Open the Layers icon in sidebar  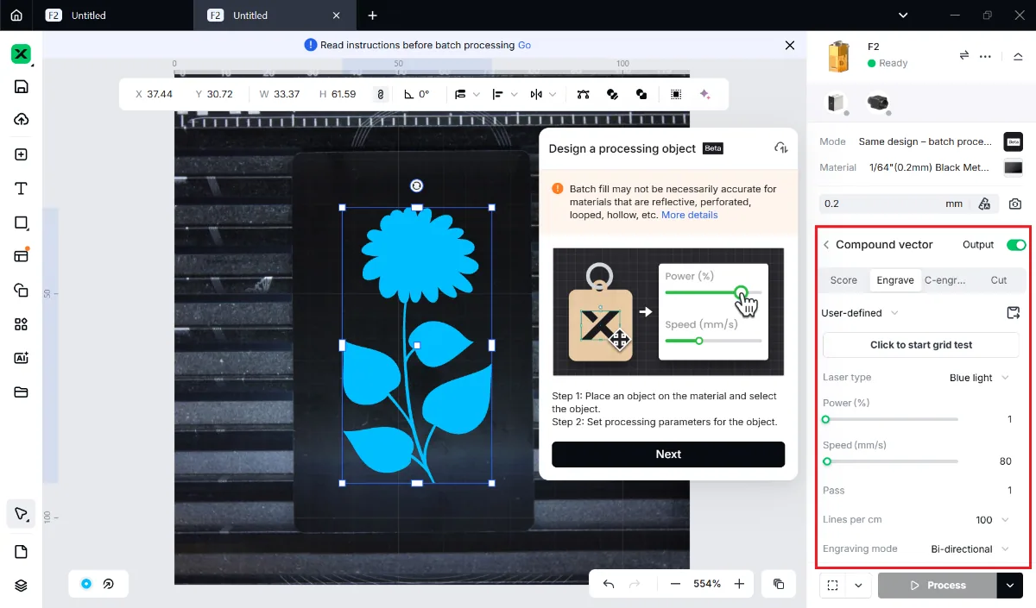pyautogui.click(x=22, y=586)
